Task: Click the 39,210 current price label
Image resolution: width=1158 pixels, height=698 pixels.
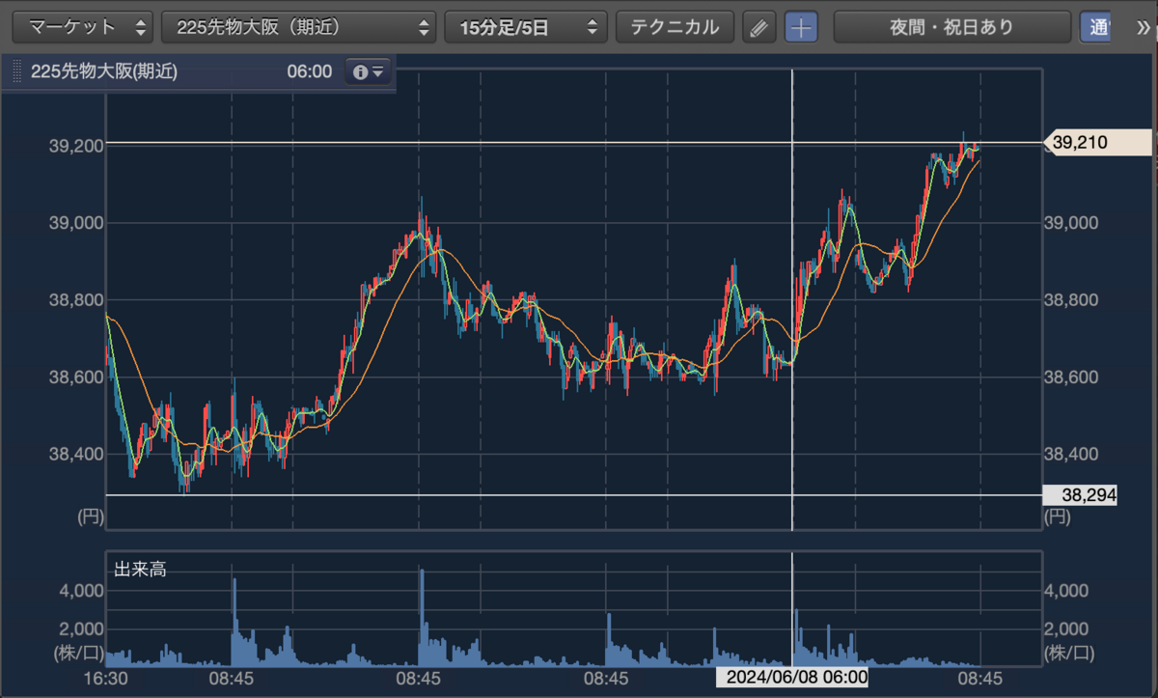Action: pyautogui.click(x=1098, y=143)
